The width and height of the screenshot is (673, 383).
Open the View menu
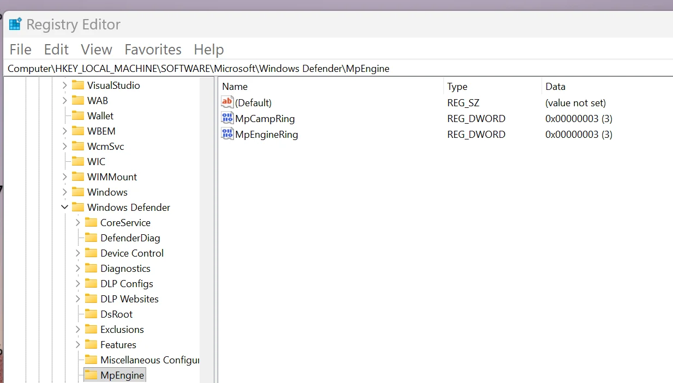pyautogui.click(x=97, y=50)
